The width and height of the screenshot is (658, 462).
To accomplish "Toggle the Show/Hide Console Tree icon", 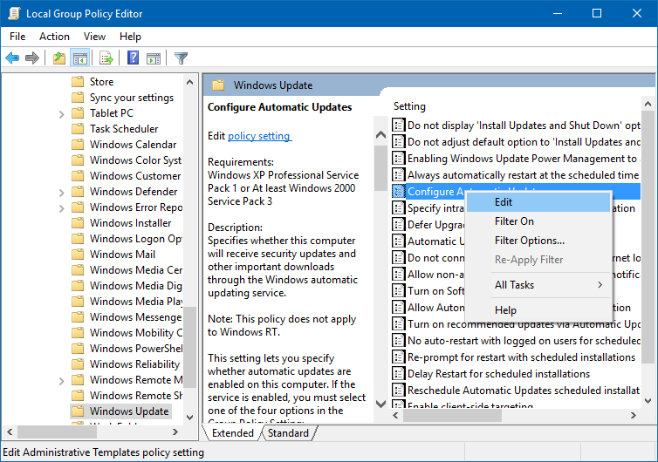I will click(x=79, y=58).
